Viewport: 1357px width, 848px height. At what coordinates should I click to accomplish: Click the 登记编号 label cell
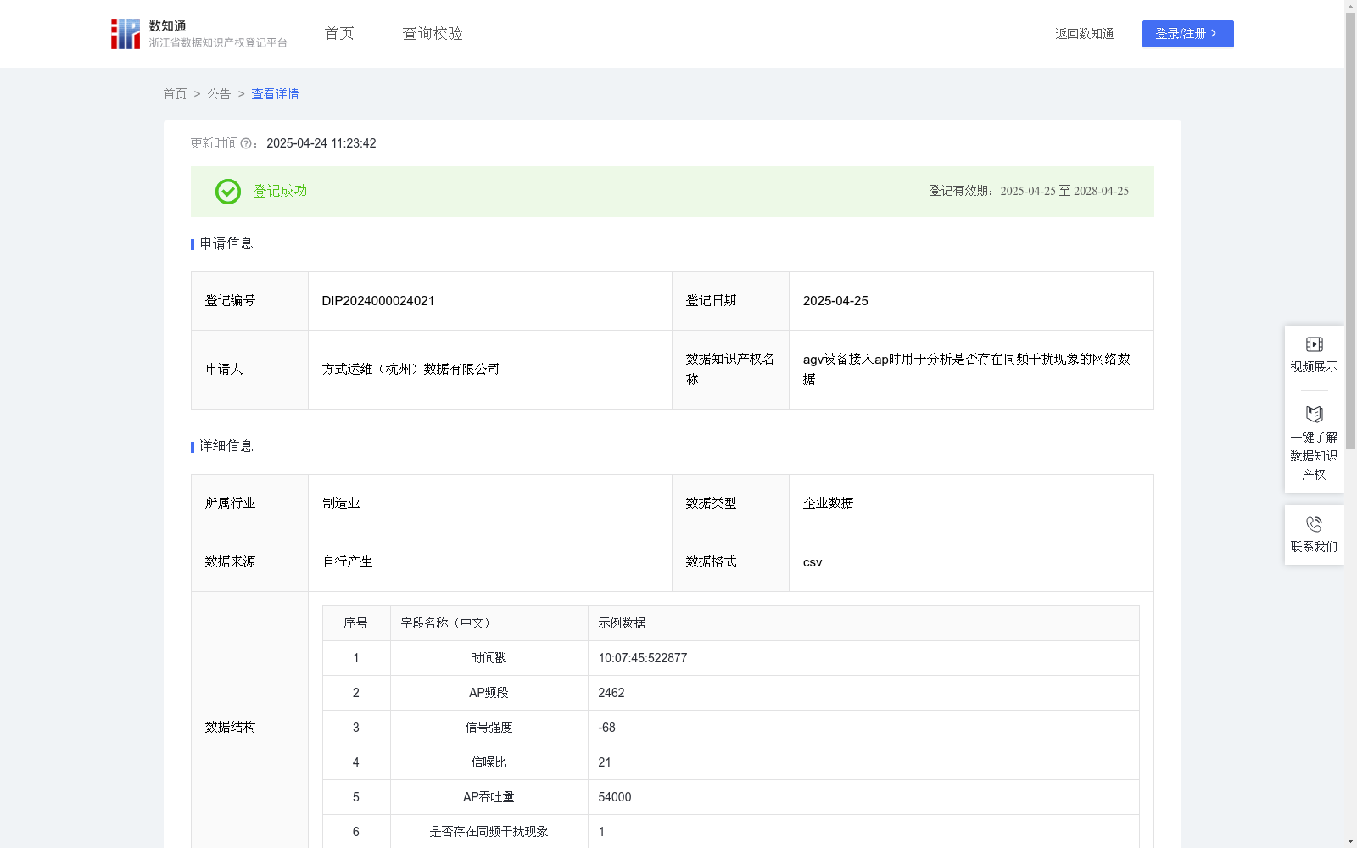pyautogui.click(x=249, y=301)
